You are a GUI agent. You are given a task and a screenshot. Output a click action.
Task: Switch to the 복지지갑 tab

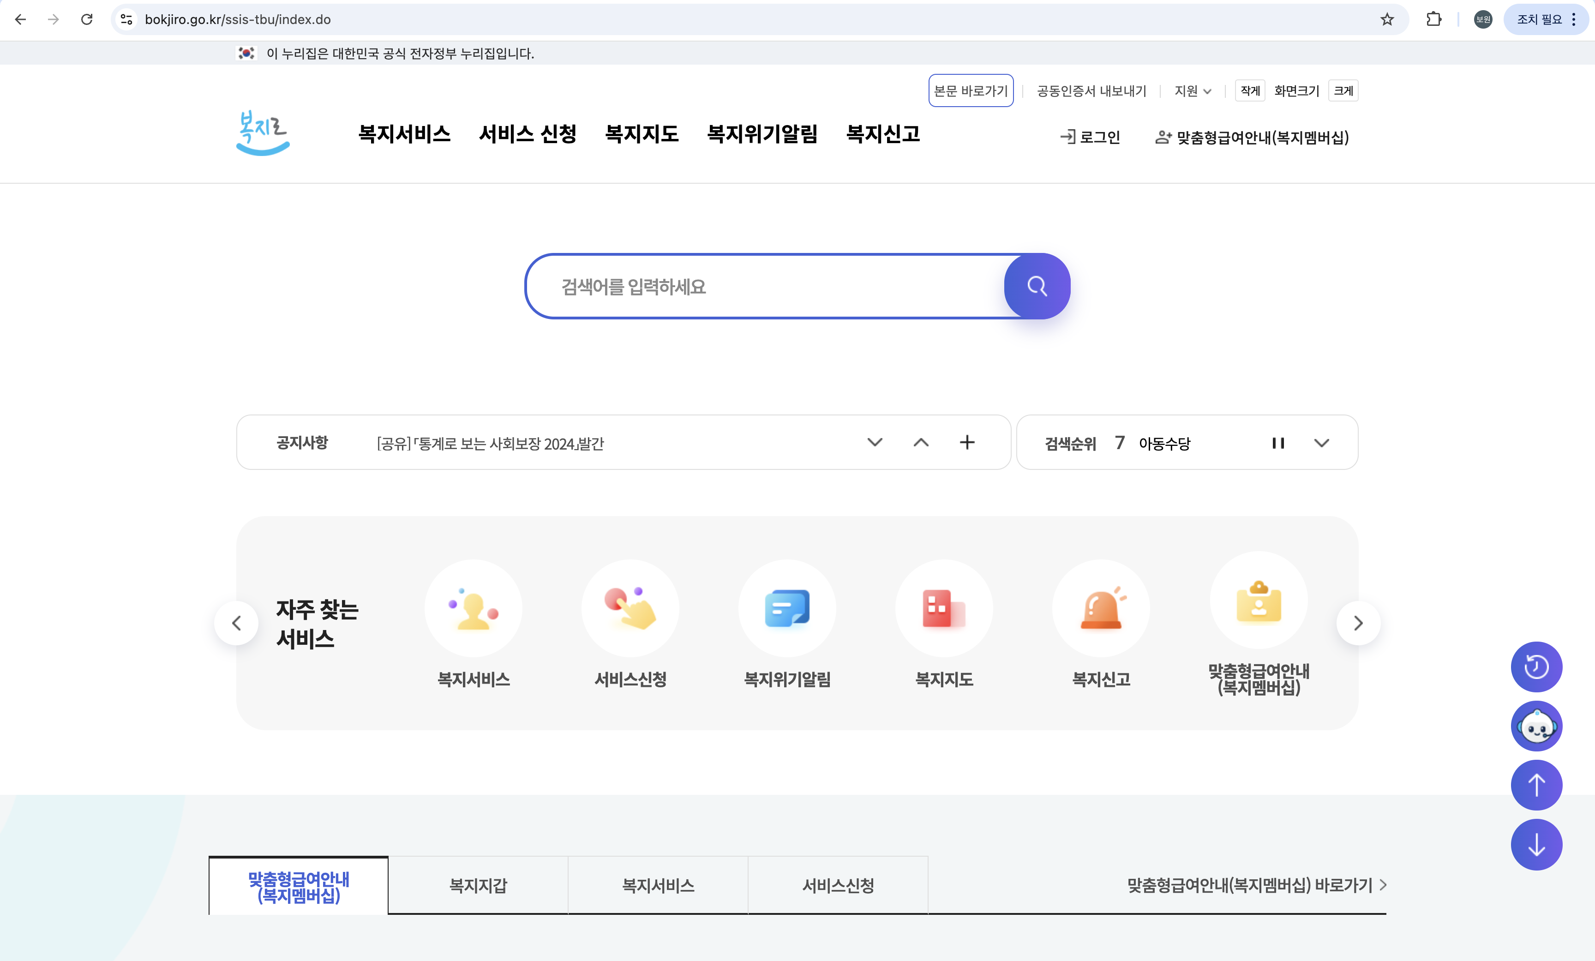pyautogui.click(x=478, y=885)
